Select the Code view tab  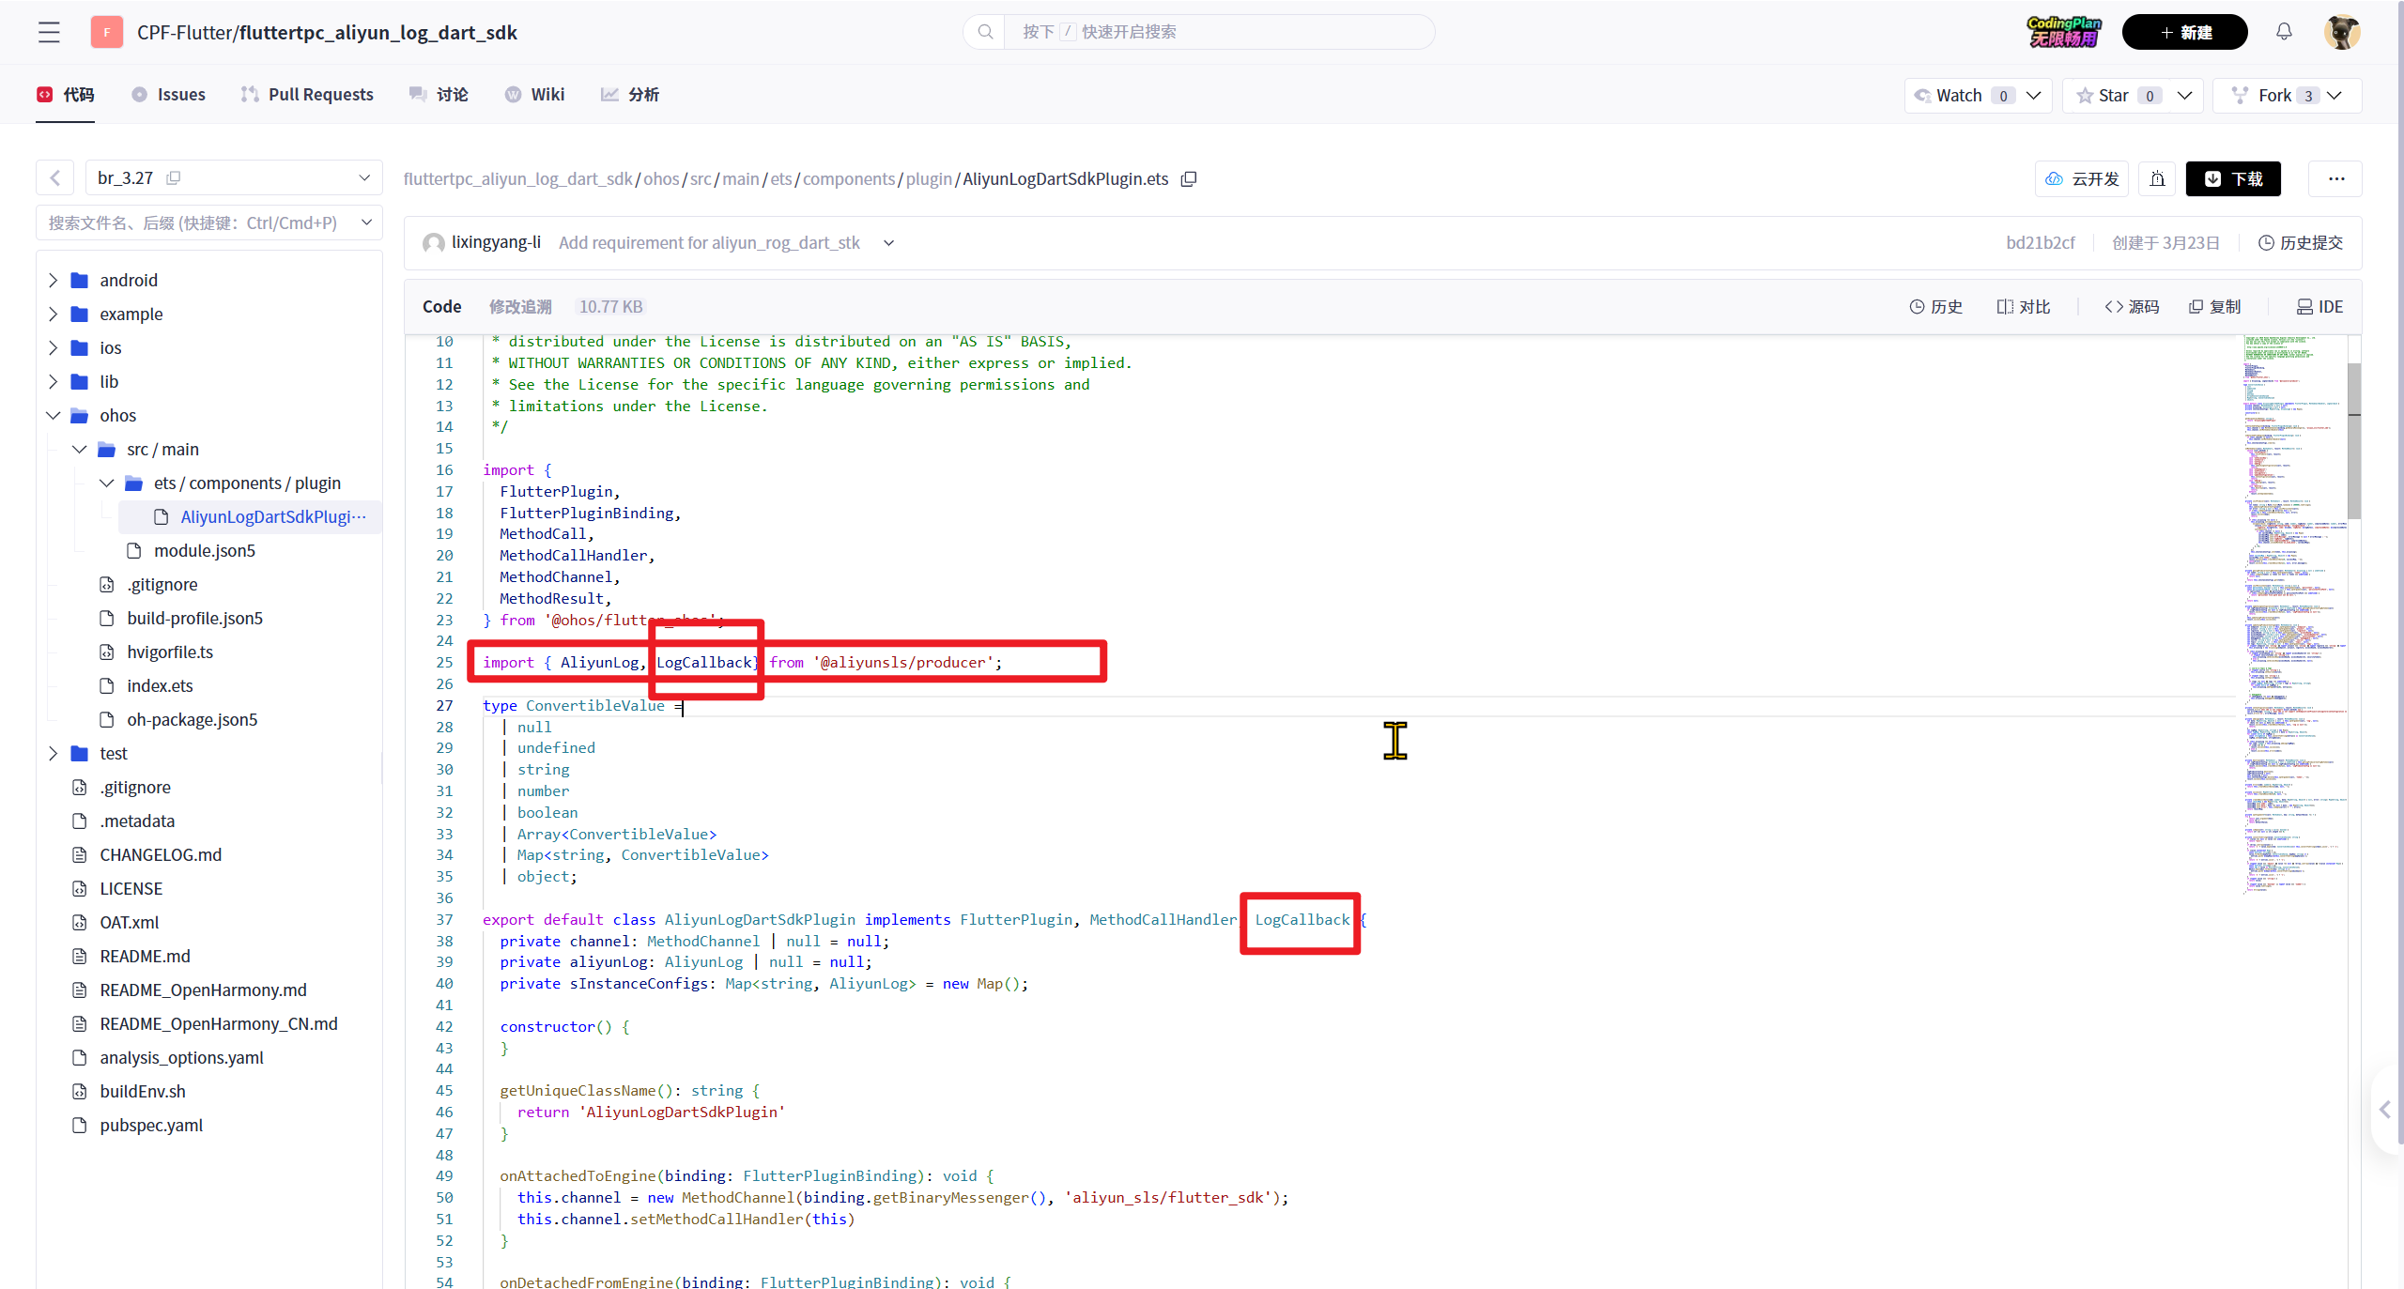point(441,307)
